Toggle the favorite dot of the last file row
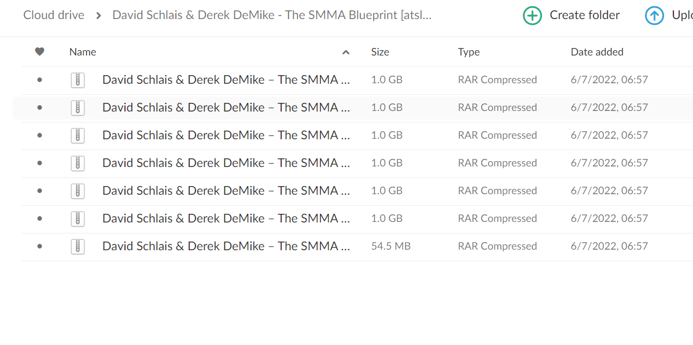This screenshot has width=693, height=345. click(40, 246)
